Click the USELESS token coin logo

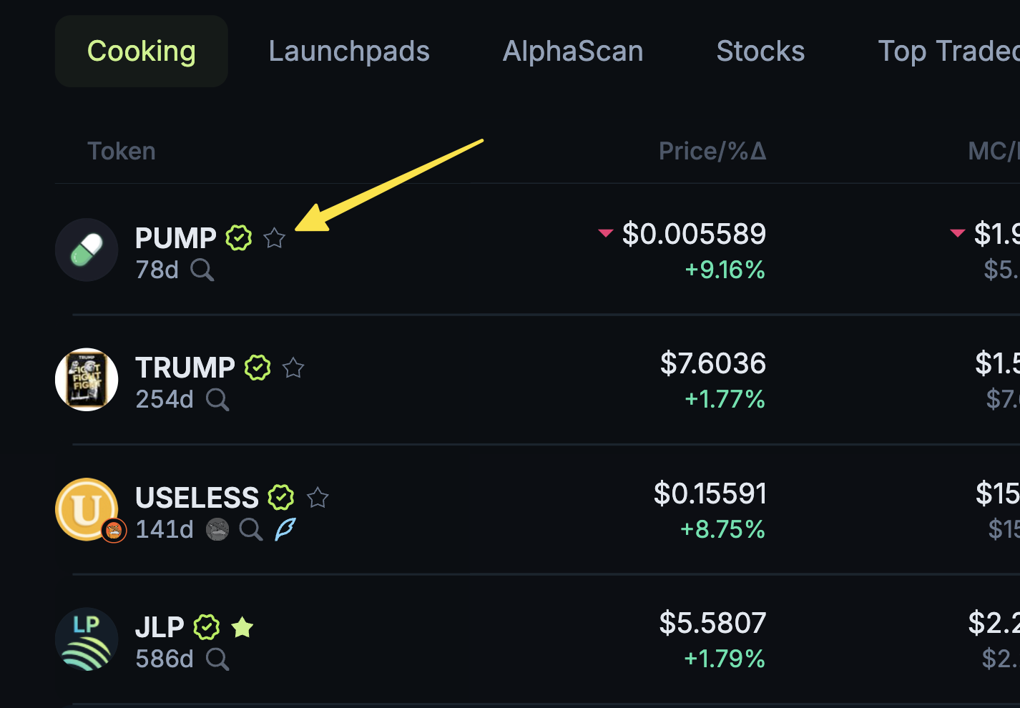tap(86, 508)
